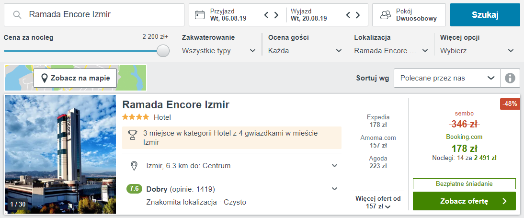Expand Więcej opcji Wybierz dropdown
This screenshot has height=218, width=524.
(x=477, y=51)
